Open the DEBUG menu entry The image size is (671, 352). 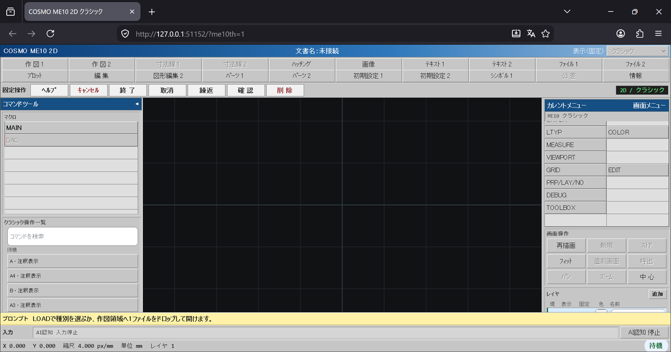[x=575, y=195]
